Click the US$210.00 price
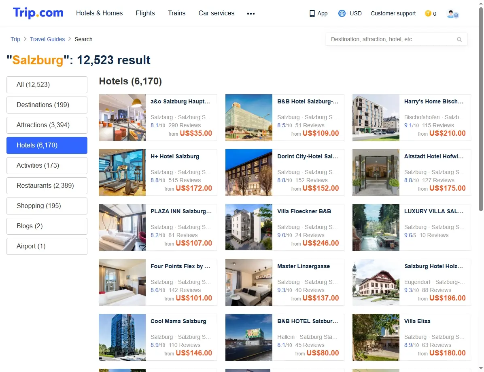The image size is (484, 372). tap(448, 133)
